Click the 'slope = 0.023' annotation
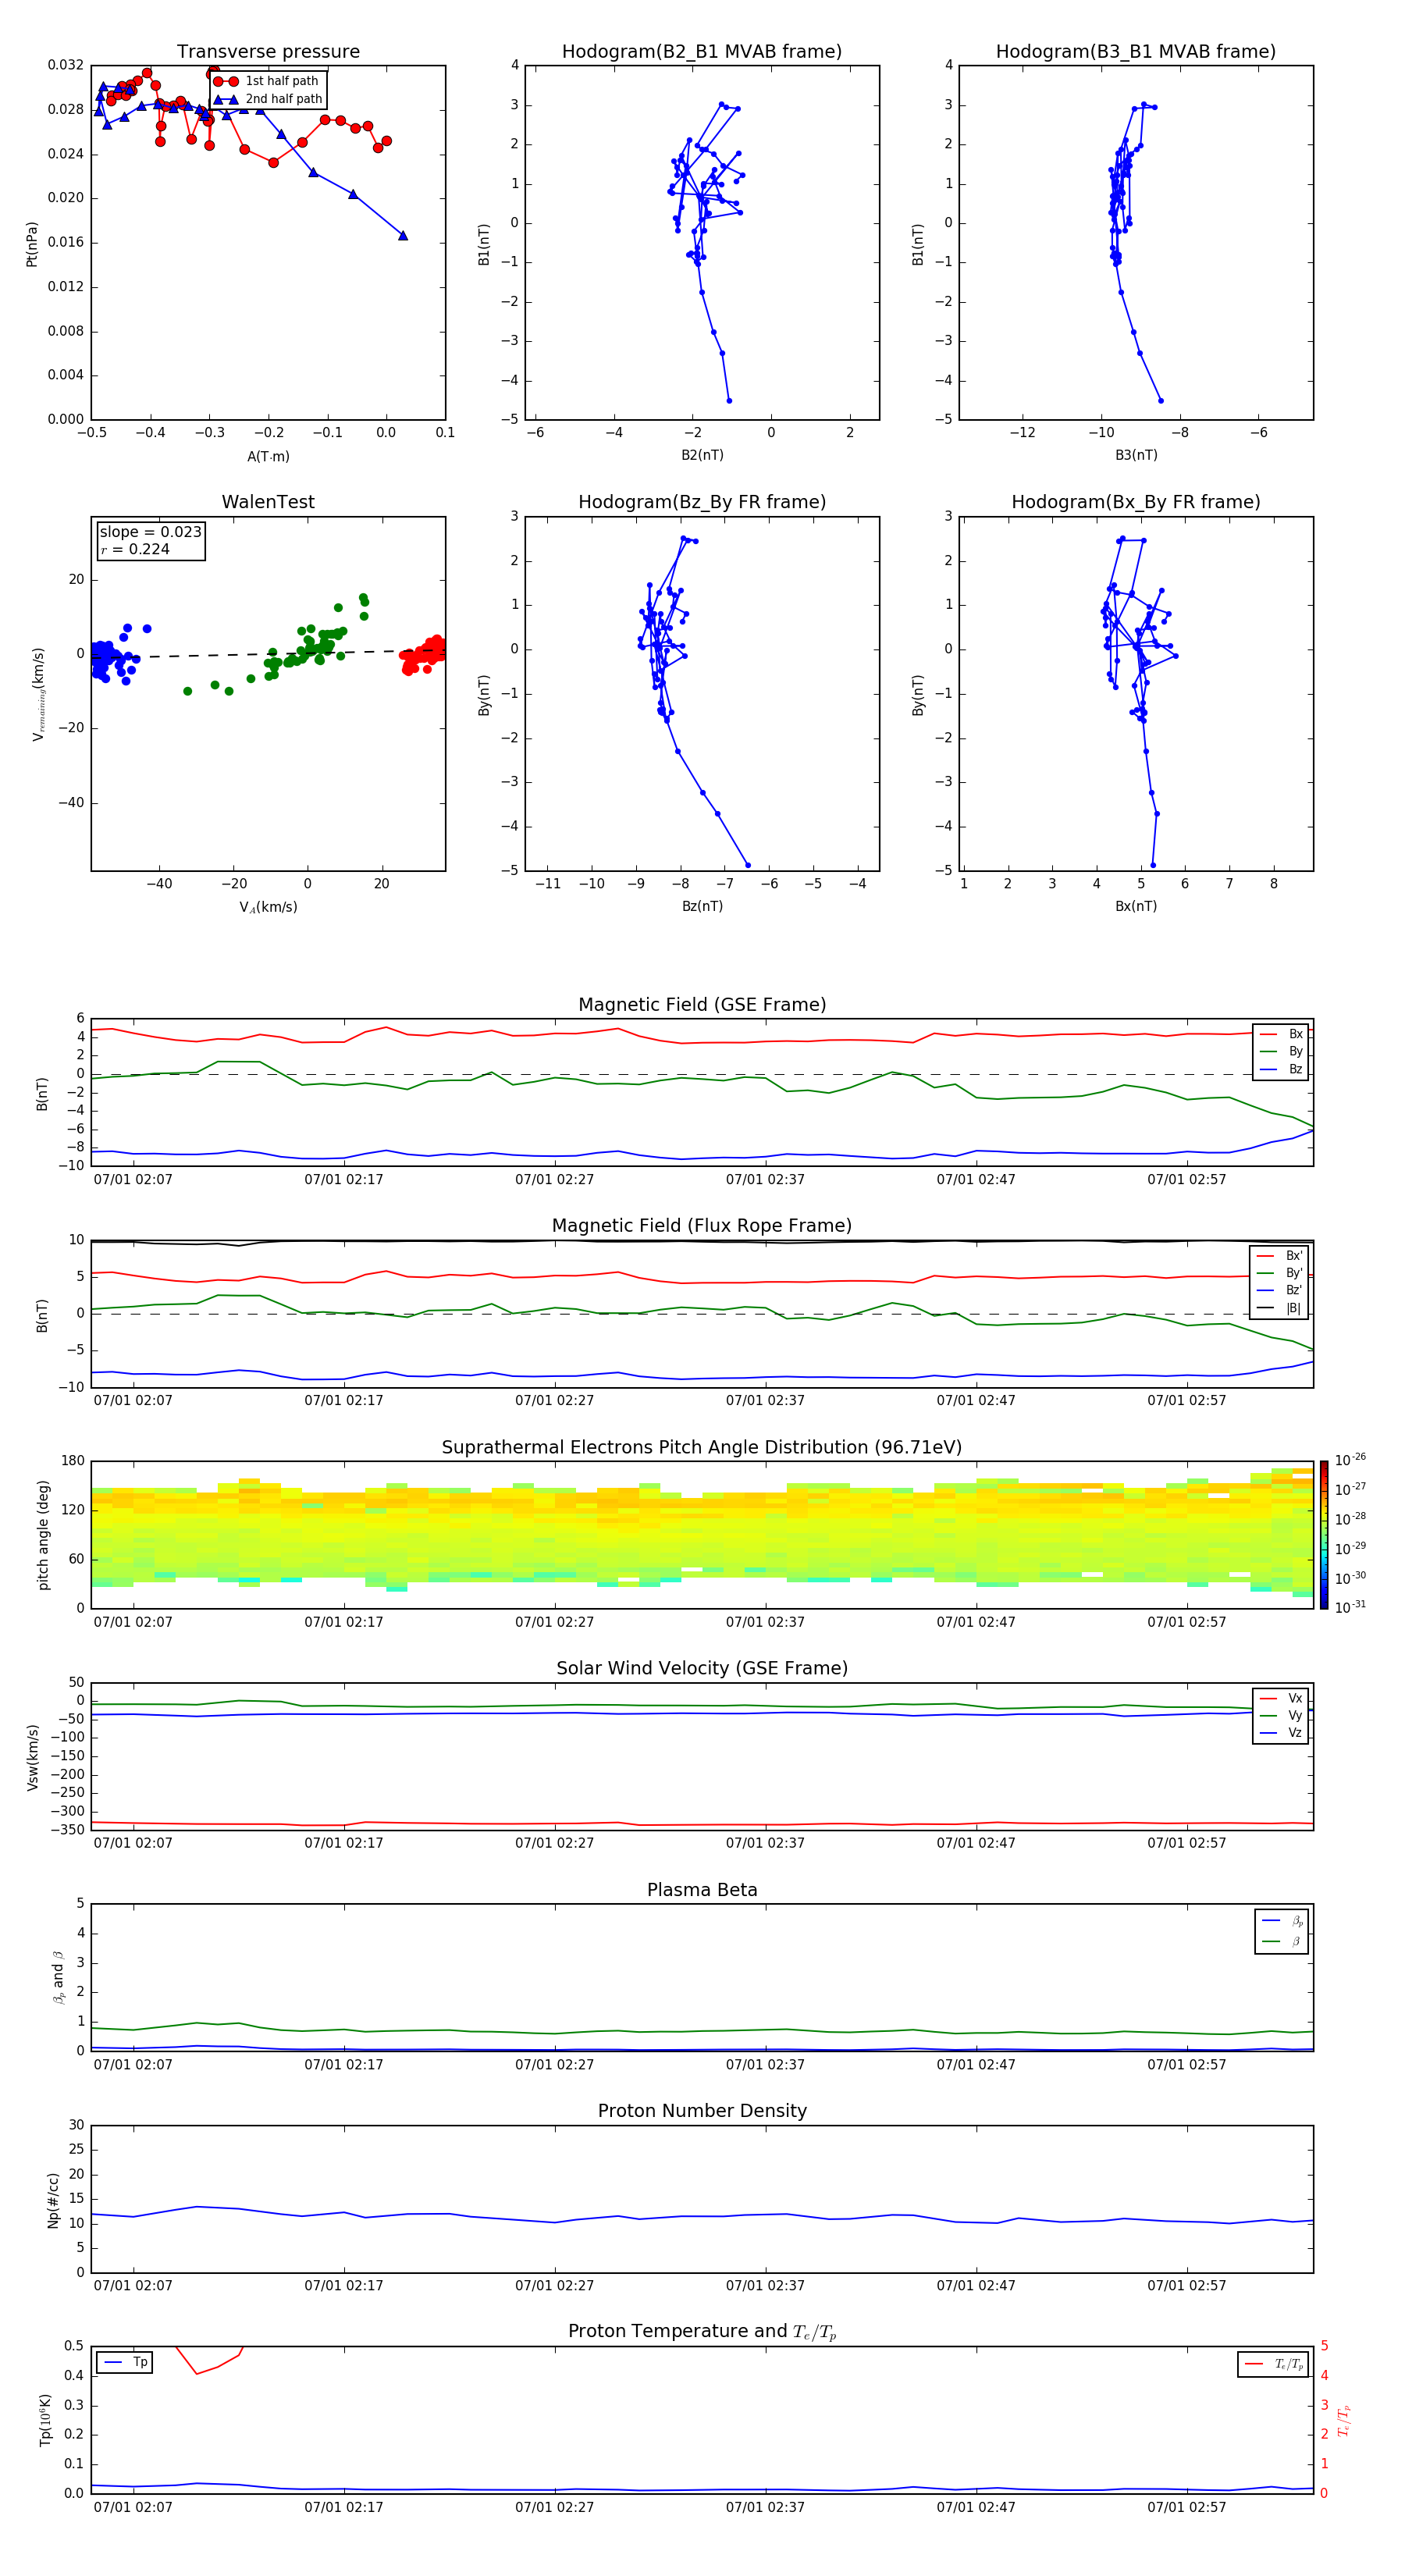The width and height of the screenshot is (1405, 2576). [150, 532]
